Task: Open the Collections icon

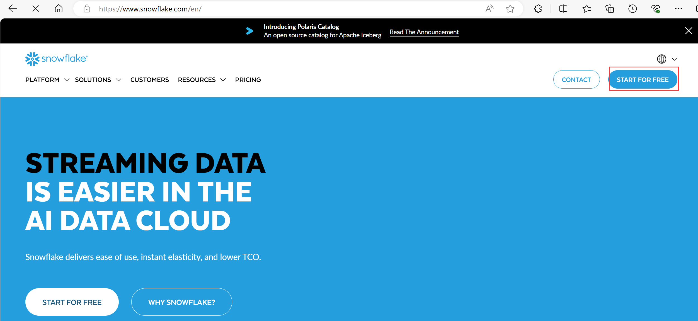Action: tap(610, 9)
